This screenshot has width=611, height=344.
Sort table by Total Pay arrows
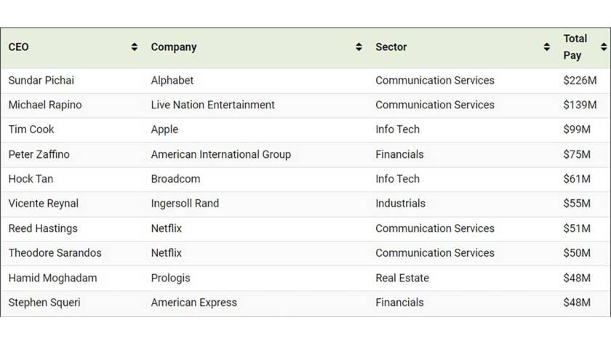tap(604, 47)
